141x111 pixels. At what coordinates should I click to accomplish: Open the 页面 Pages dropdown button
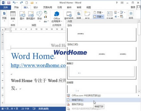4,16
